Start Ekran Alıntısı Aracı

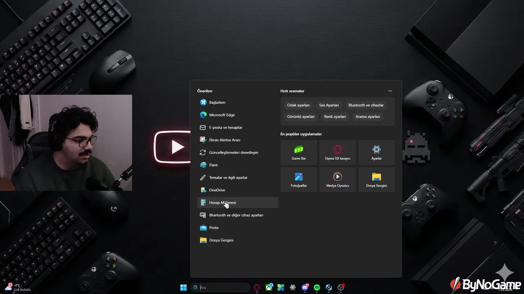tap(237, 140)
